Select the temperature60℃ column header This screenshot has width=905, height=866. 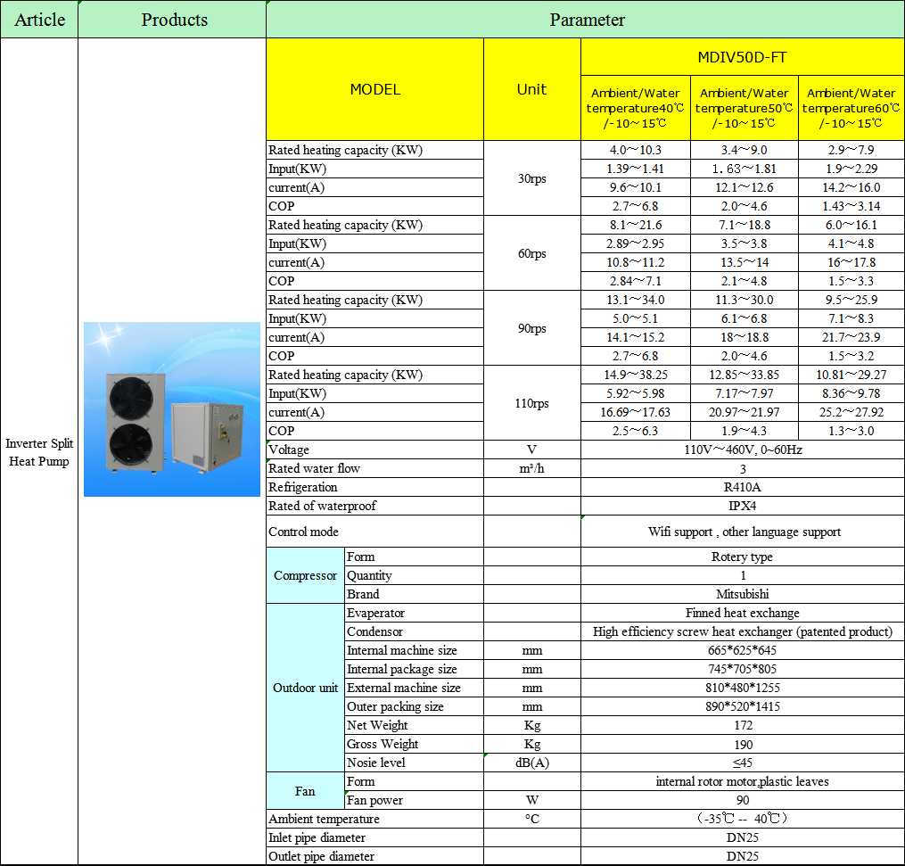tap(852, 108)
